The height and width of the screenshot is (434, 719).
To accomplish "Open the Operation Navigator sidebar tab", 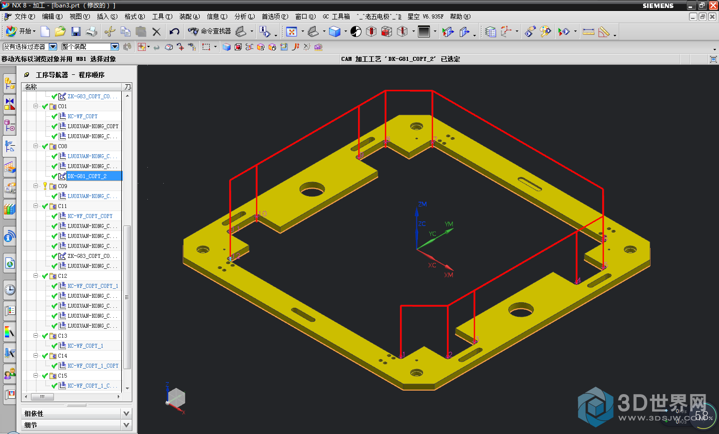I will tap(9, 146).
